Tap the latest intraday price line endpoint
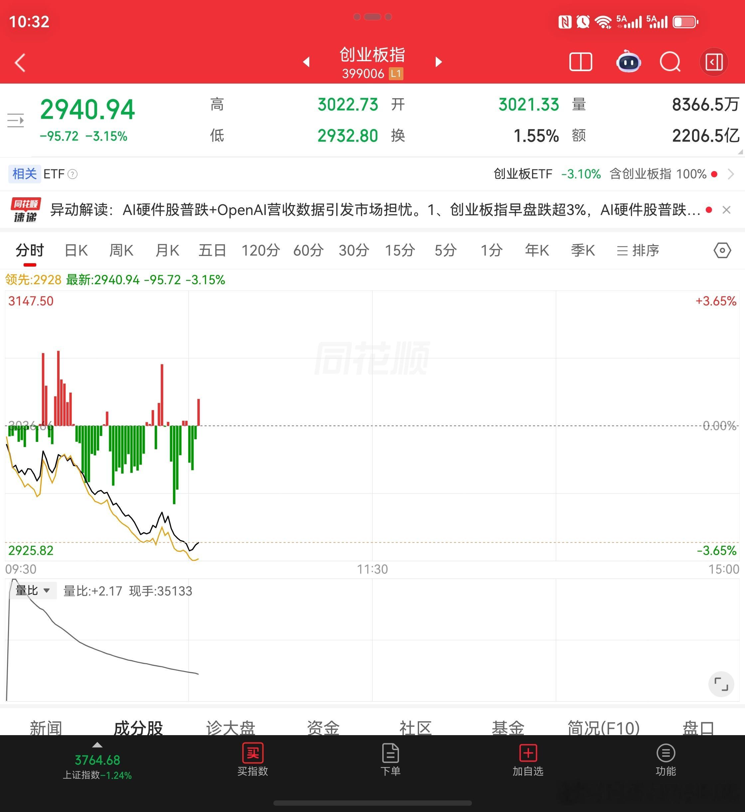This screenshot has width=745, height=812. pos(198,543)
